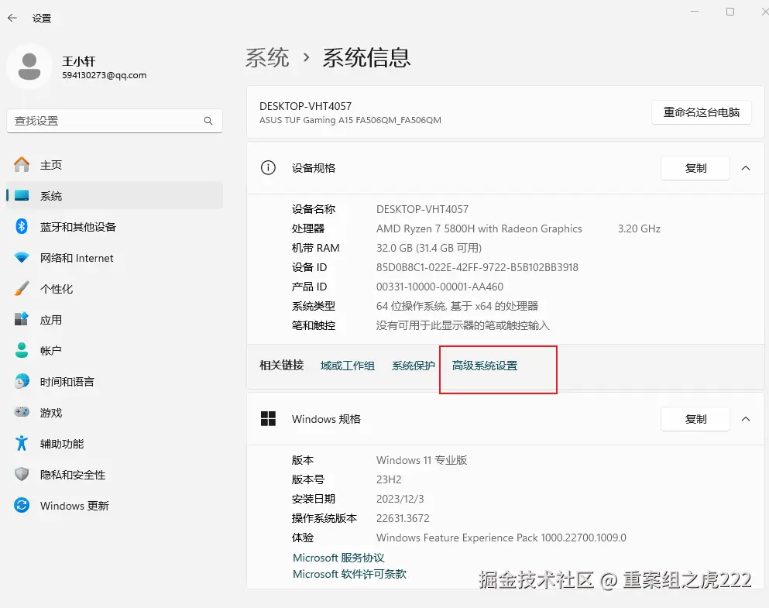Viewport: 769px width, 608px height.
Task: Open 应用 settings page
Action: [x=115, y=320]
